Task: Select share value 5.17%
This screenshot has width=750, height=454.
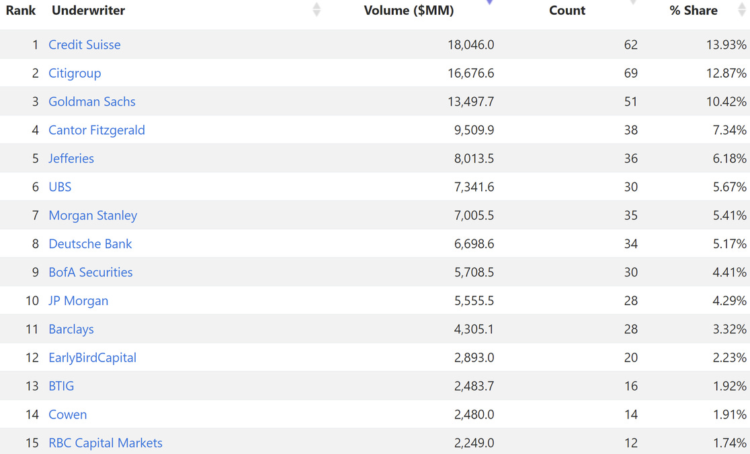Action: click(x=729, y=243)
